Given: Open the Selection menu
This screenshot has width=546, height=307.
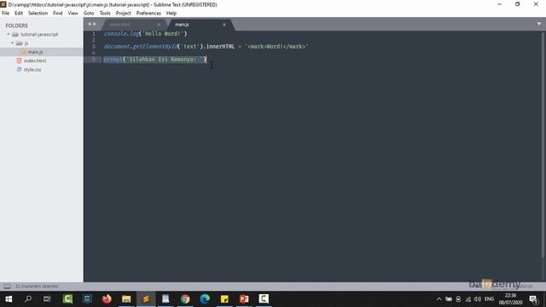Looking at the screenshot, I should (x=38, y=14).
